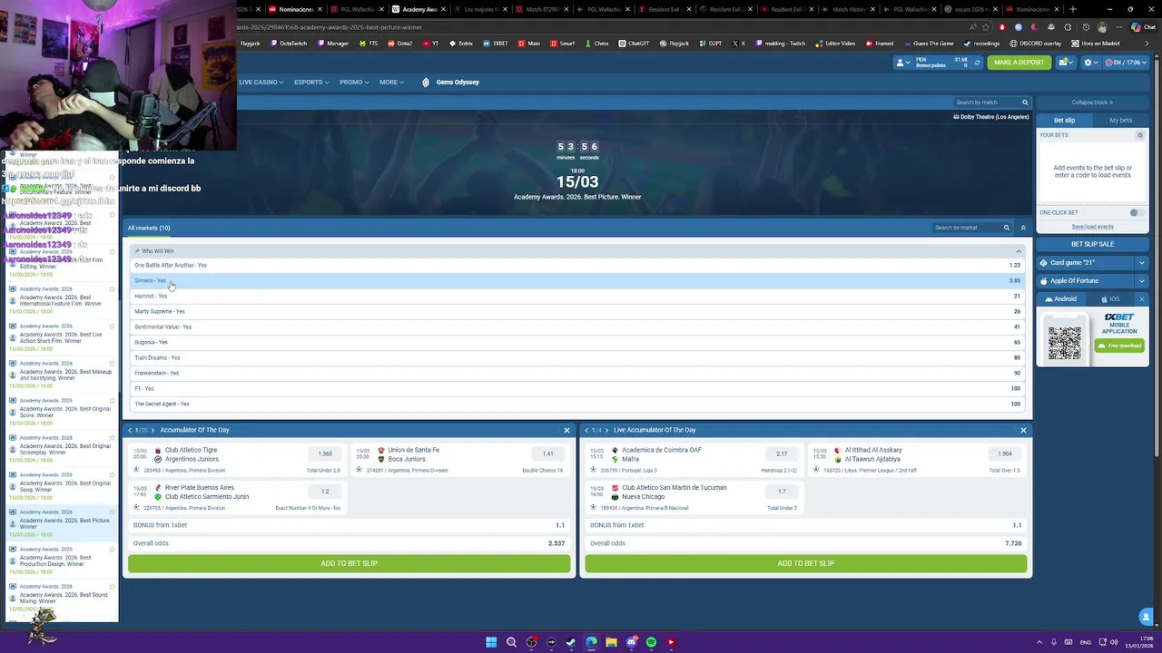Go to previous Accumulator Of The Day
Image resolution: width=1162 pixels, height=653 pixels.
(x=131, y=430)
